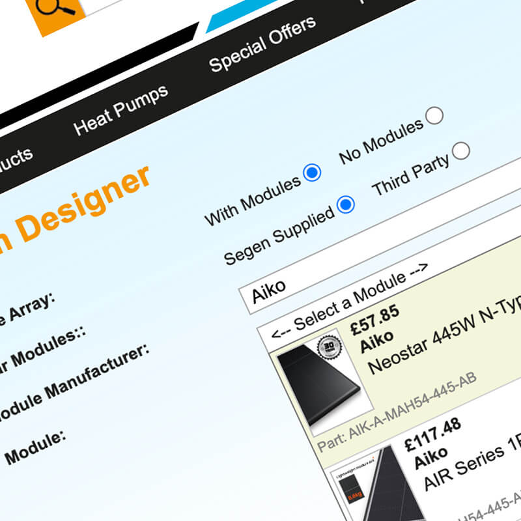
Task: Choose the Segen Supplied radio option
Action: [x=346, y=204]
